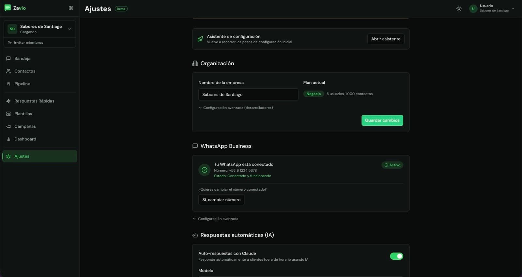Viewport: 522px width, 277px height.
Task: Disable Auto-respuestas con Claude switch
Action: (396, 256)
